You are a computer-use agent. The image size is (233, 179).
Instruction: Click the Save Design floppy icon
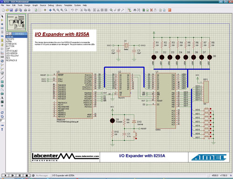pyautogui.click(x=11, y=10)
